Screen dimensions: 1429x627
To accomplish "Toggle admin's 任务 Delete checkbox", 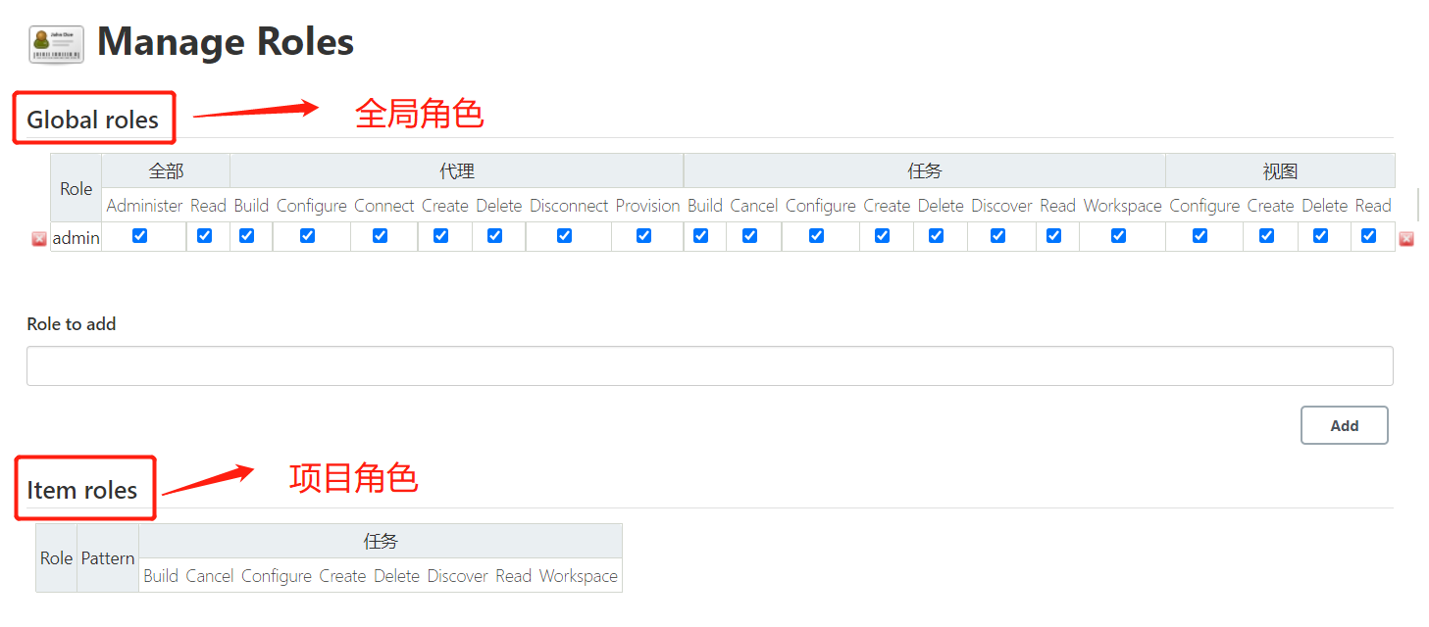I will (x=936, y=235).
